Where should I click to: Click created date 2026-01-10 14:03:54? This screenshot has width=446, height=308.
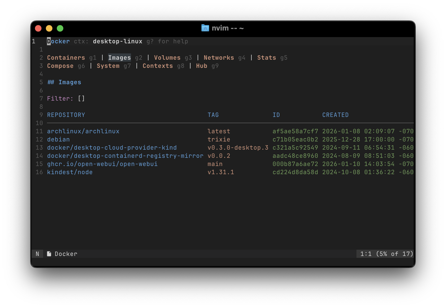coord(358,164)
